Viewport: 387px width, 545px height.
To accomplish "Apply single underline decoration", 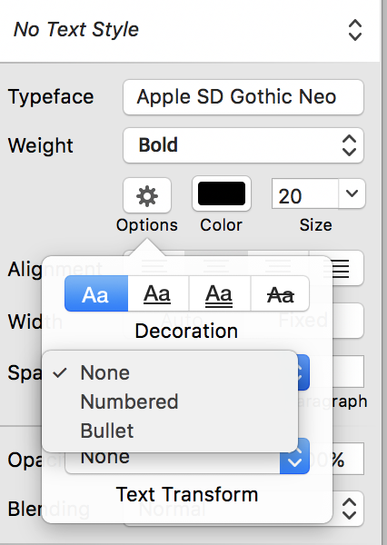I will pos(158,293).
